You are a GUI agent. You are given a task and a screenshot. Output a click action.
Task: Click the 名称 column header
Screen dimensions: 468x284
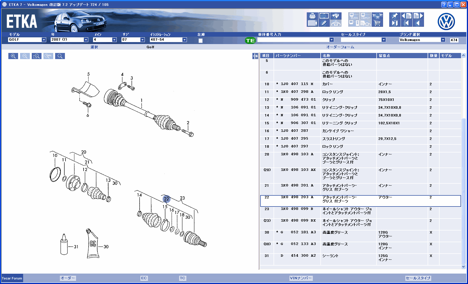[x=349, y=56]
